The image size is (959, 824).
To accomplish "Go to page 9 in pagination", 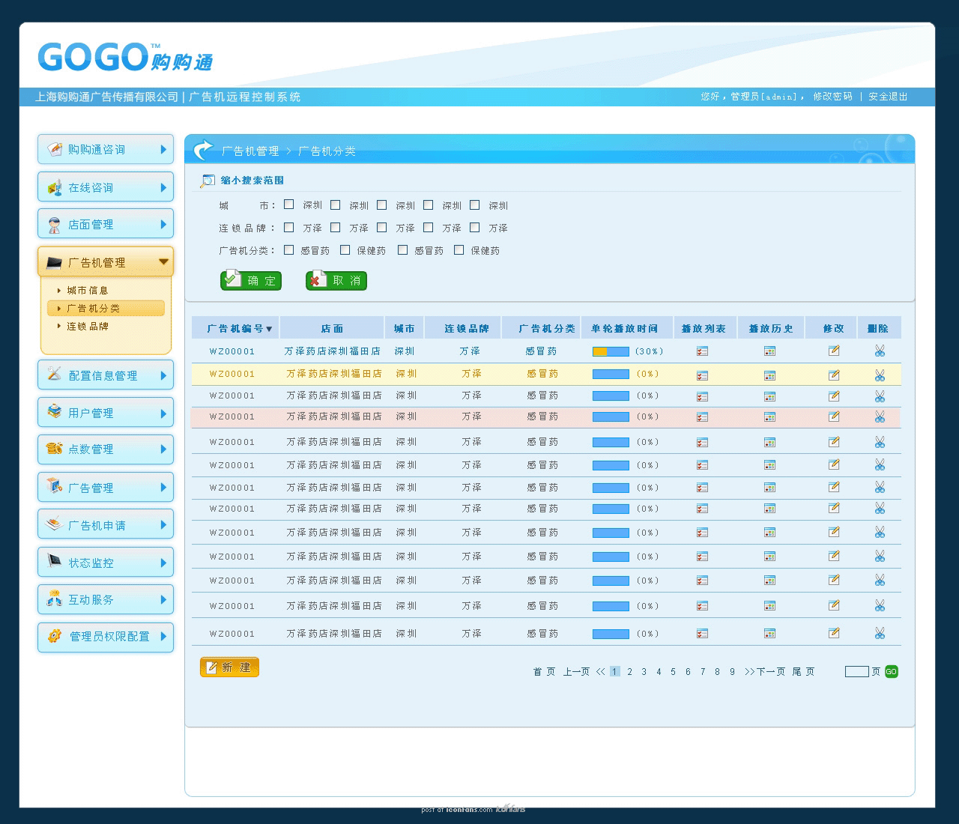I will 732,672.
